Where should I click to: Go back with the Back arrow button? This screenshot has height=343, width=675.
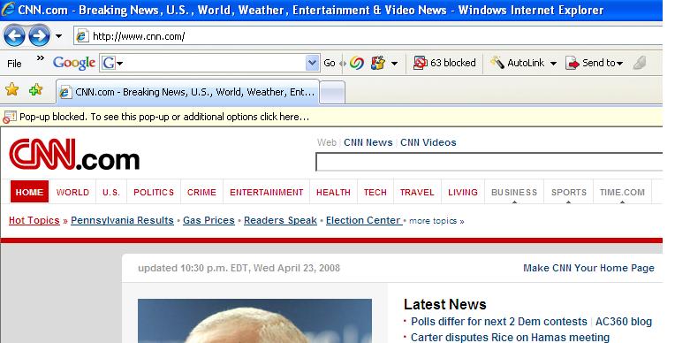coord(14,35)
